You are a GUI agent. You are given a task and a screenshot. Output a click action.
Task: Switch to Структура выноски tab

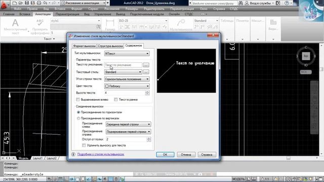coord(110,46)
